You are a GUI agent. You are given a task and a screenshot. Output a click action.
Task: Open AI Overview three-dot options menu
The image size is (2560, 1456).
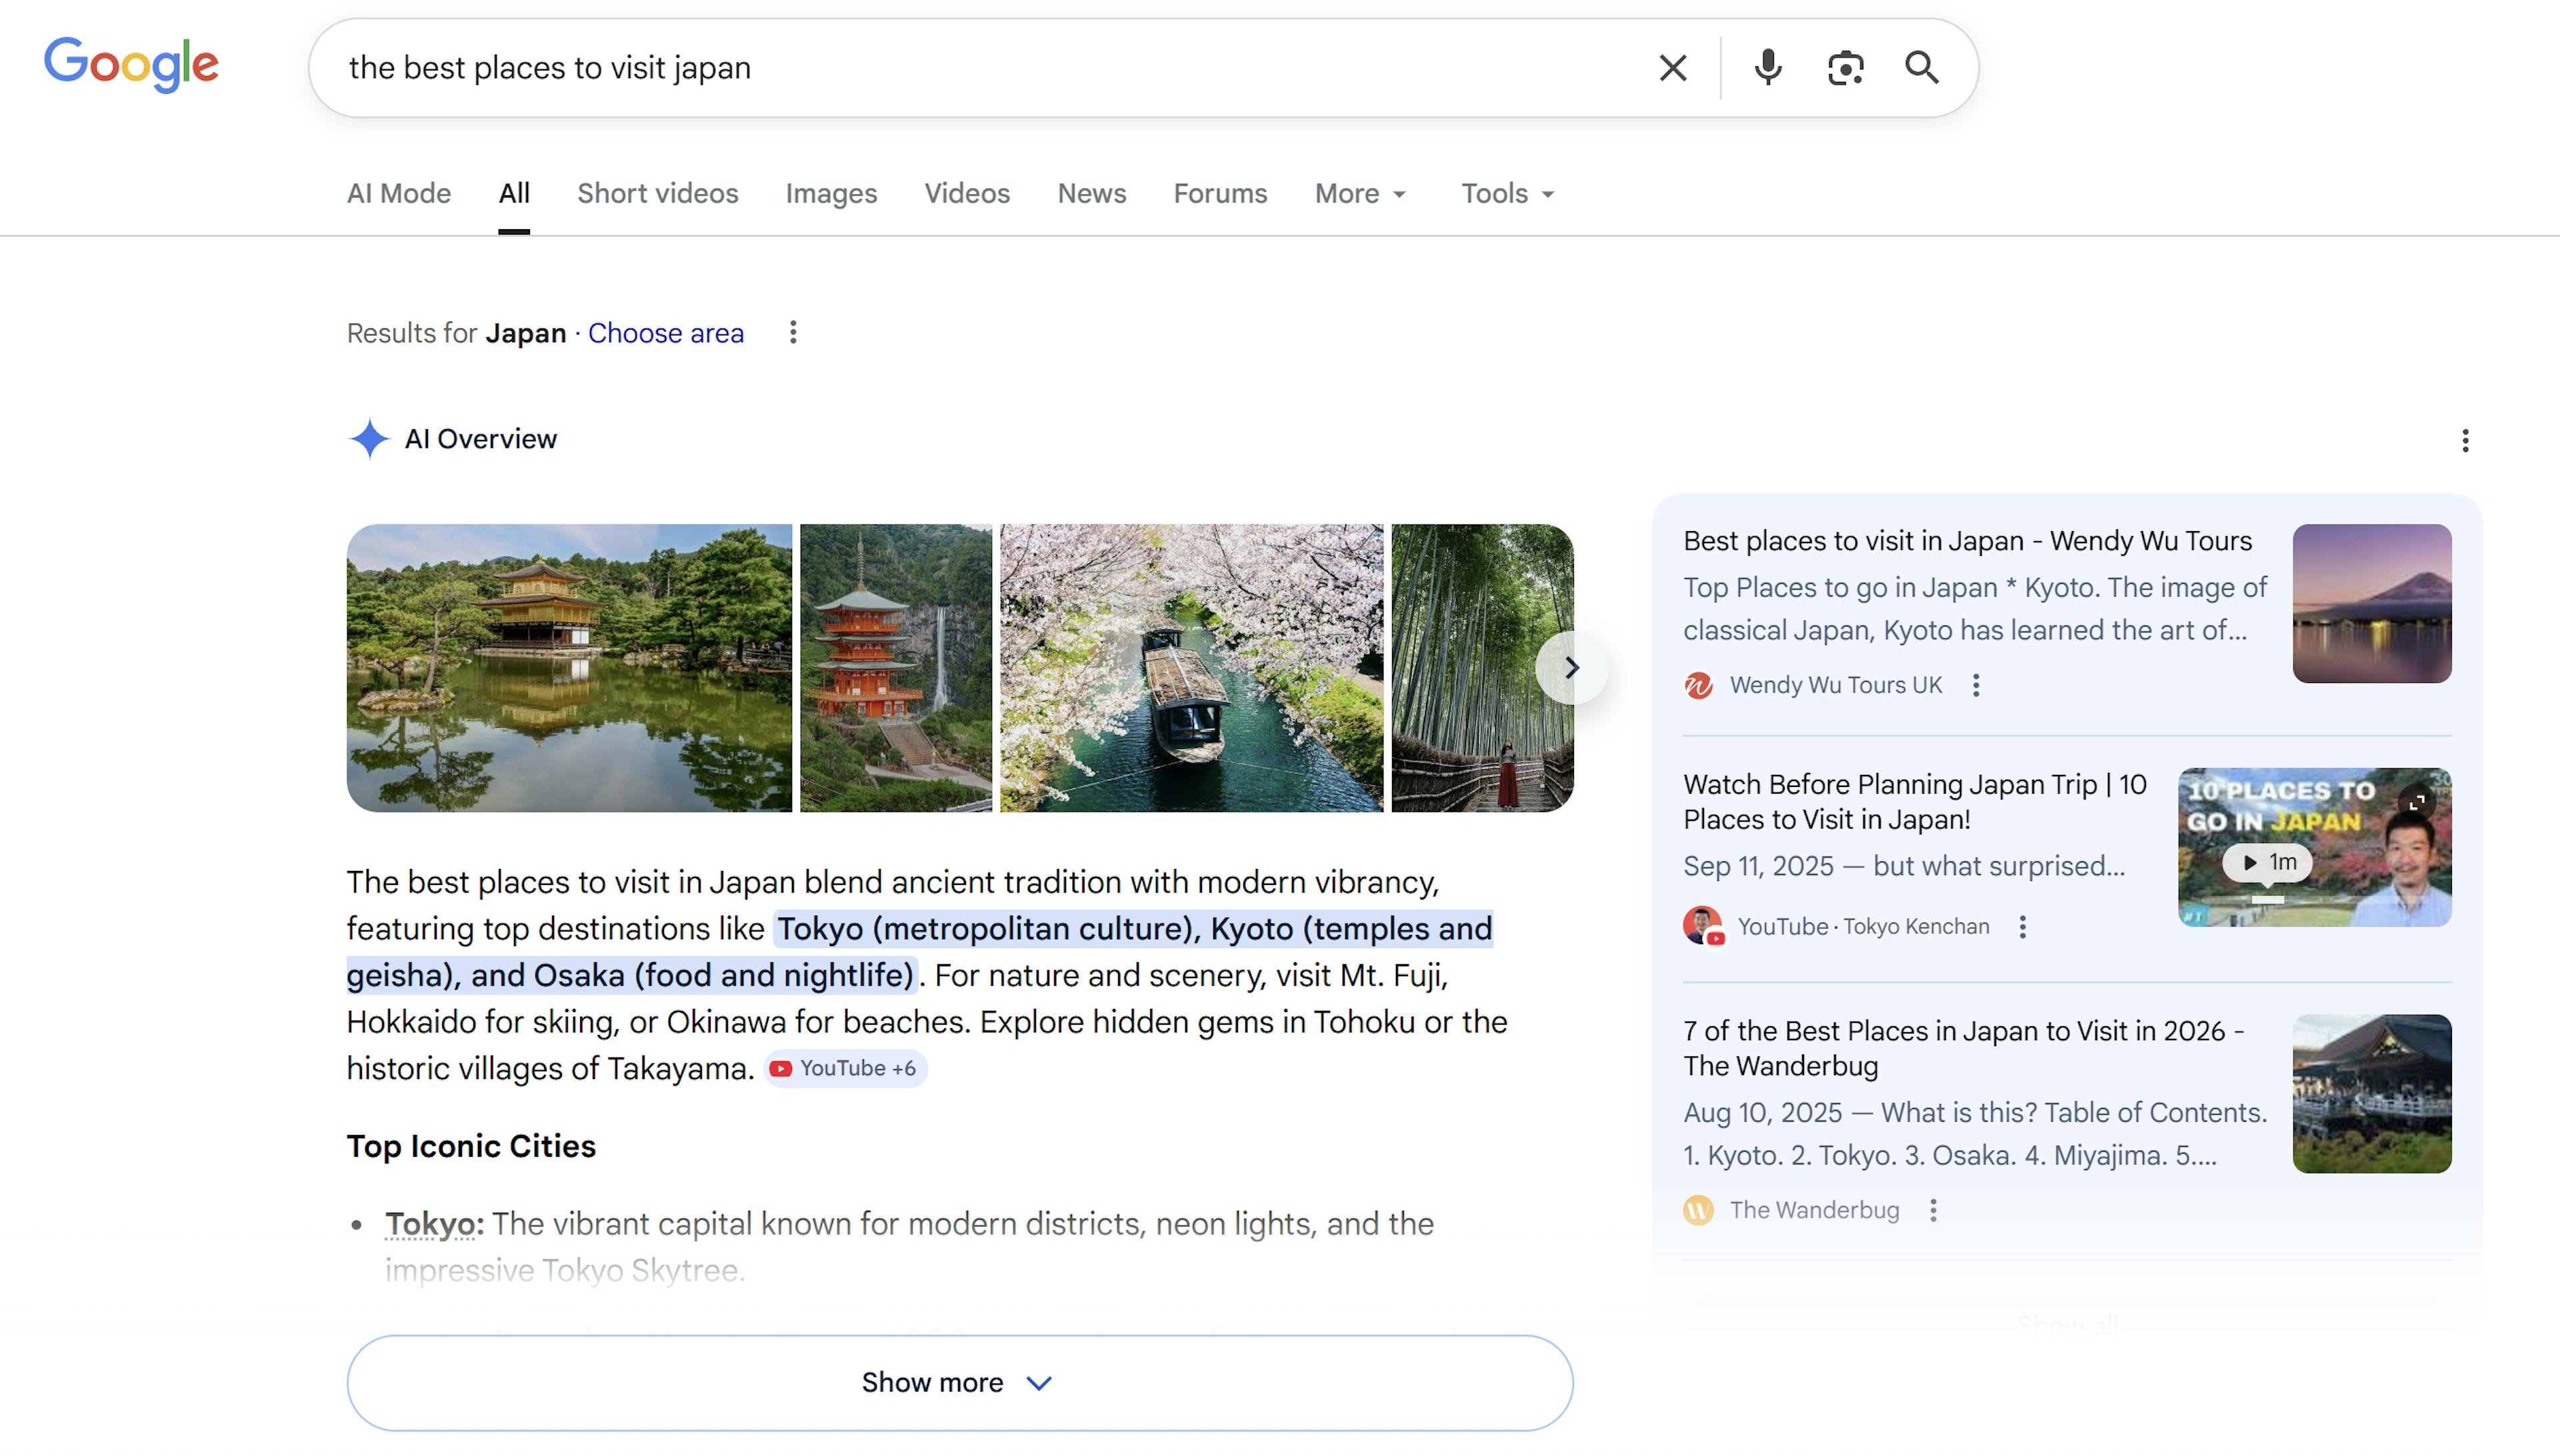point(2465,440)
